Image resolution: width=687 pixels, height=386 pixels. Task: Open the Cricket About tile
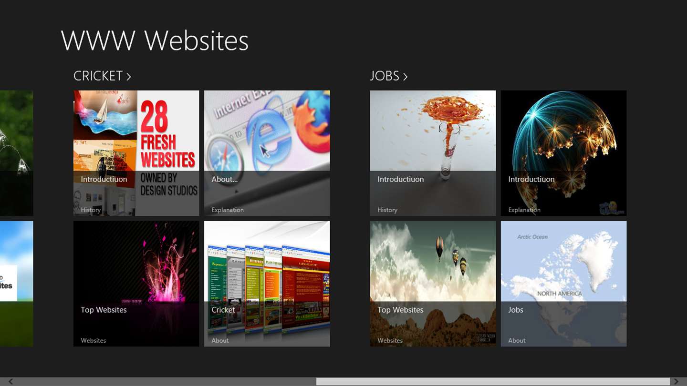(267, 284)
